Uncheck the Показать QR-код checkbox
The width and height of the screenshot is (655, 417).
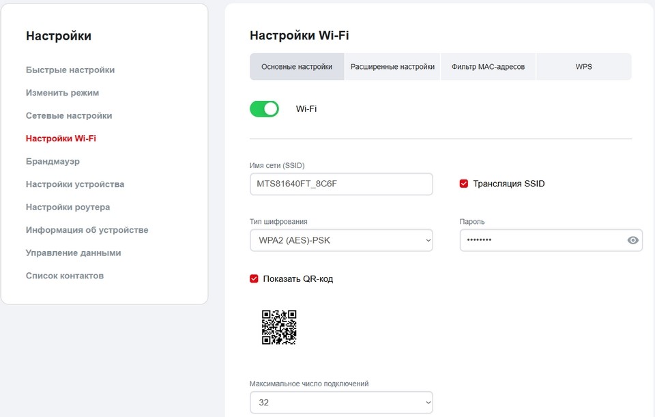pyautogui.click(x=254, y=278)
